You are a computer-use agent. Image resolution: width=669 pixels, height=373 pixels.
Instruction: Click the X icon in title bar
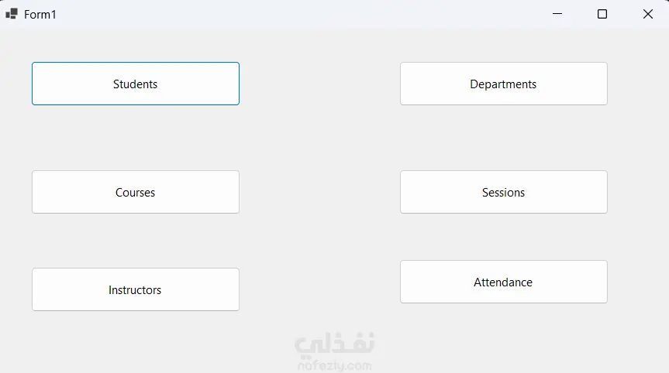pos(648,14)
